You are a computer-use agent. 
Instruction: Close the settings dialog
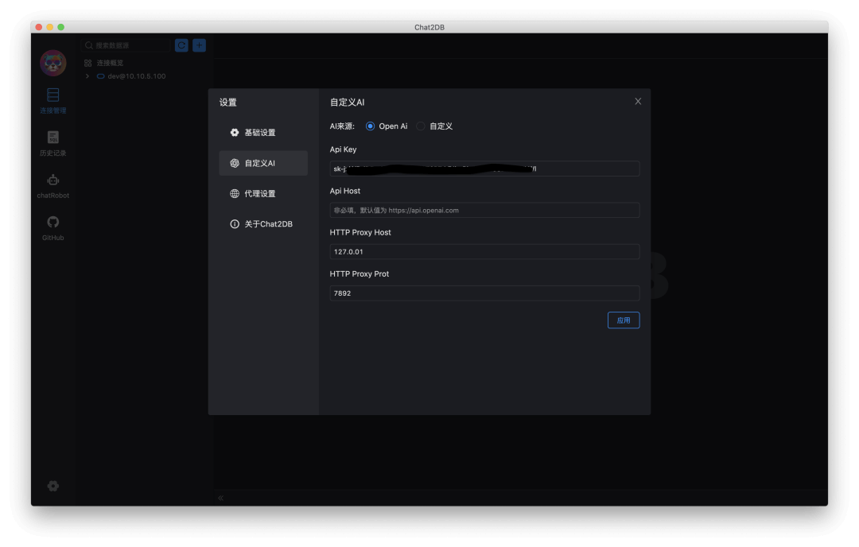click(x=638, y=101)
